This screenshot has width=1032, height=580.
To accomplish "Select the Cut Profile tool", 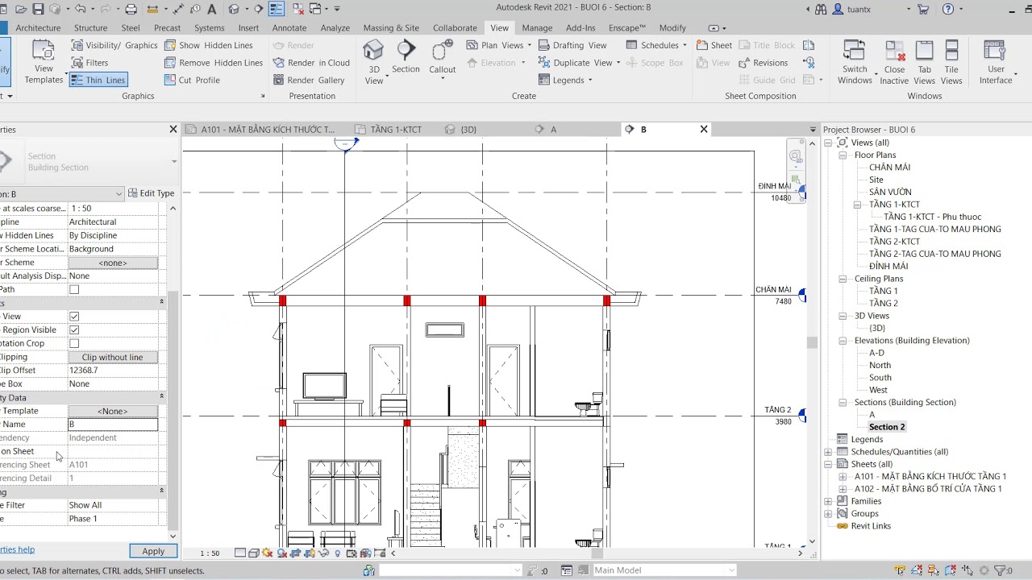I will [x=192, y=80].
